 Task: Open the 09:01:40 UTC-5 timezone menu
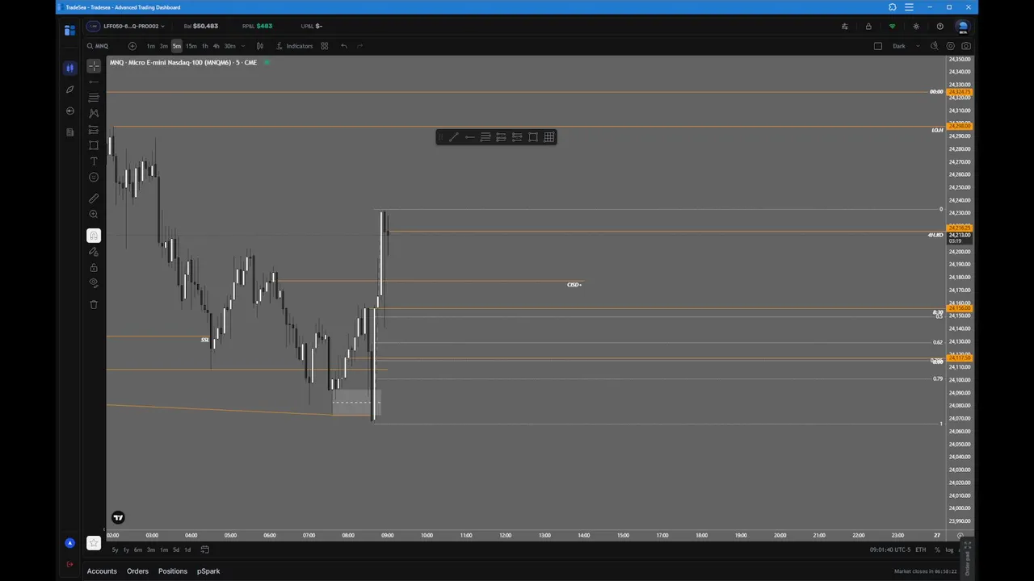890,550
